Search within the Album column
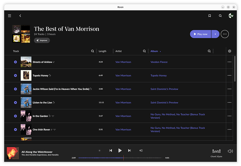The height and width of the screenshot is (166, 241). coord(209,51)
